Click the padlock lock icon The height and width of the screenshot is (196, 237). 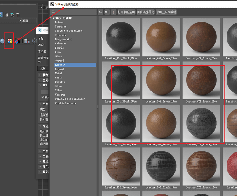point(7,15)
